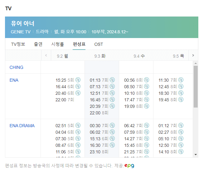Viewport: 203px width, 173px height.
Task: Click the rerun icon beside ENA DRAMA 00:30
Action: (x=112, y=125)
